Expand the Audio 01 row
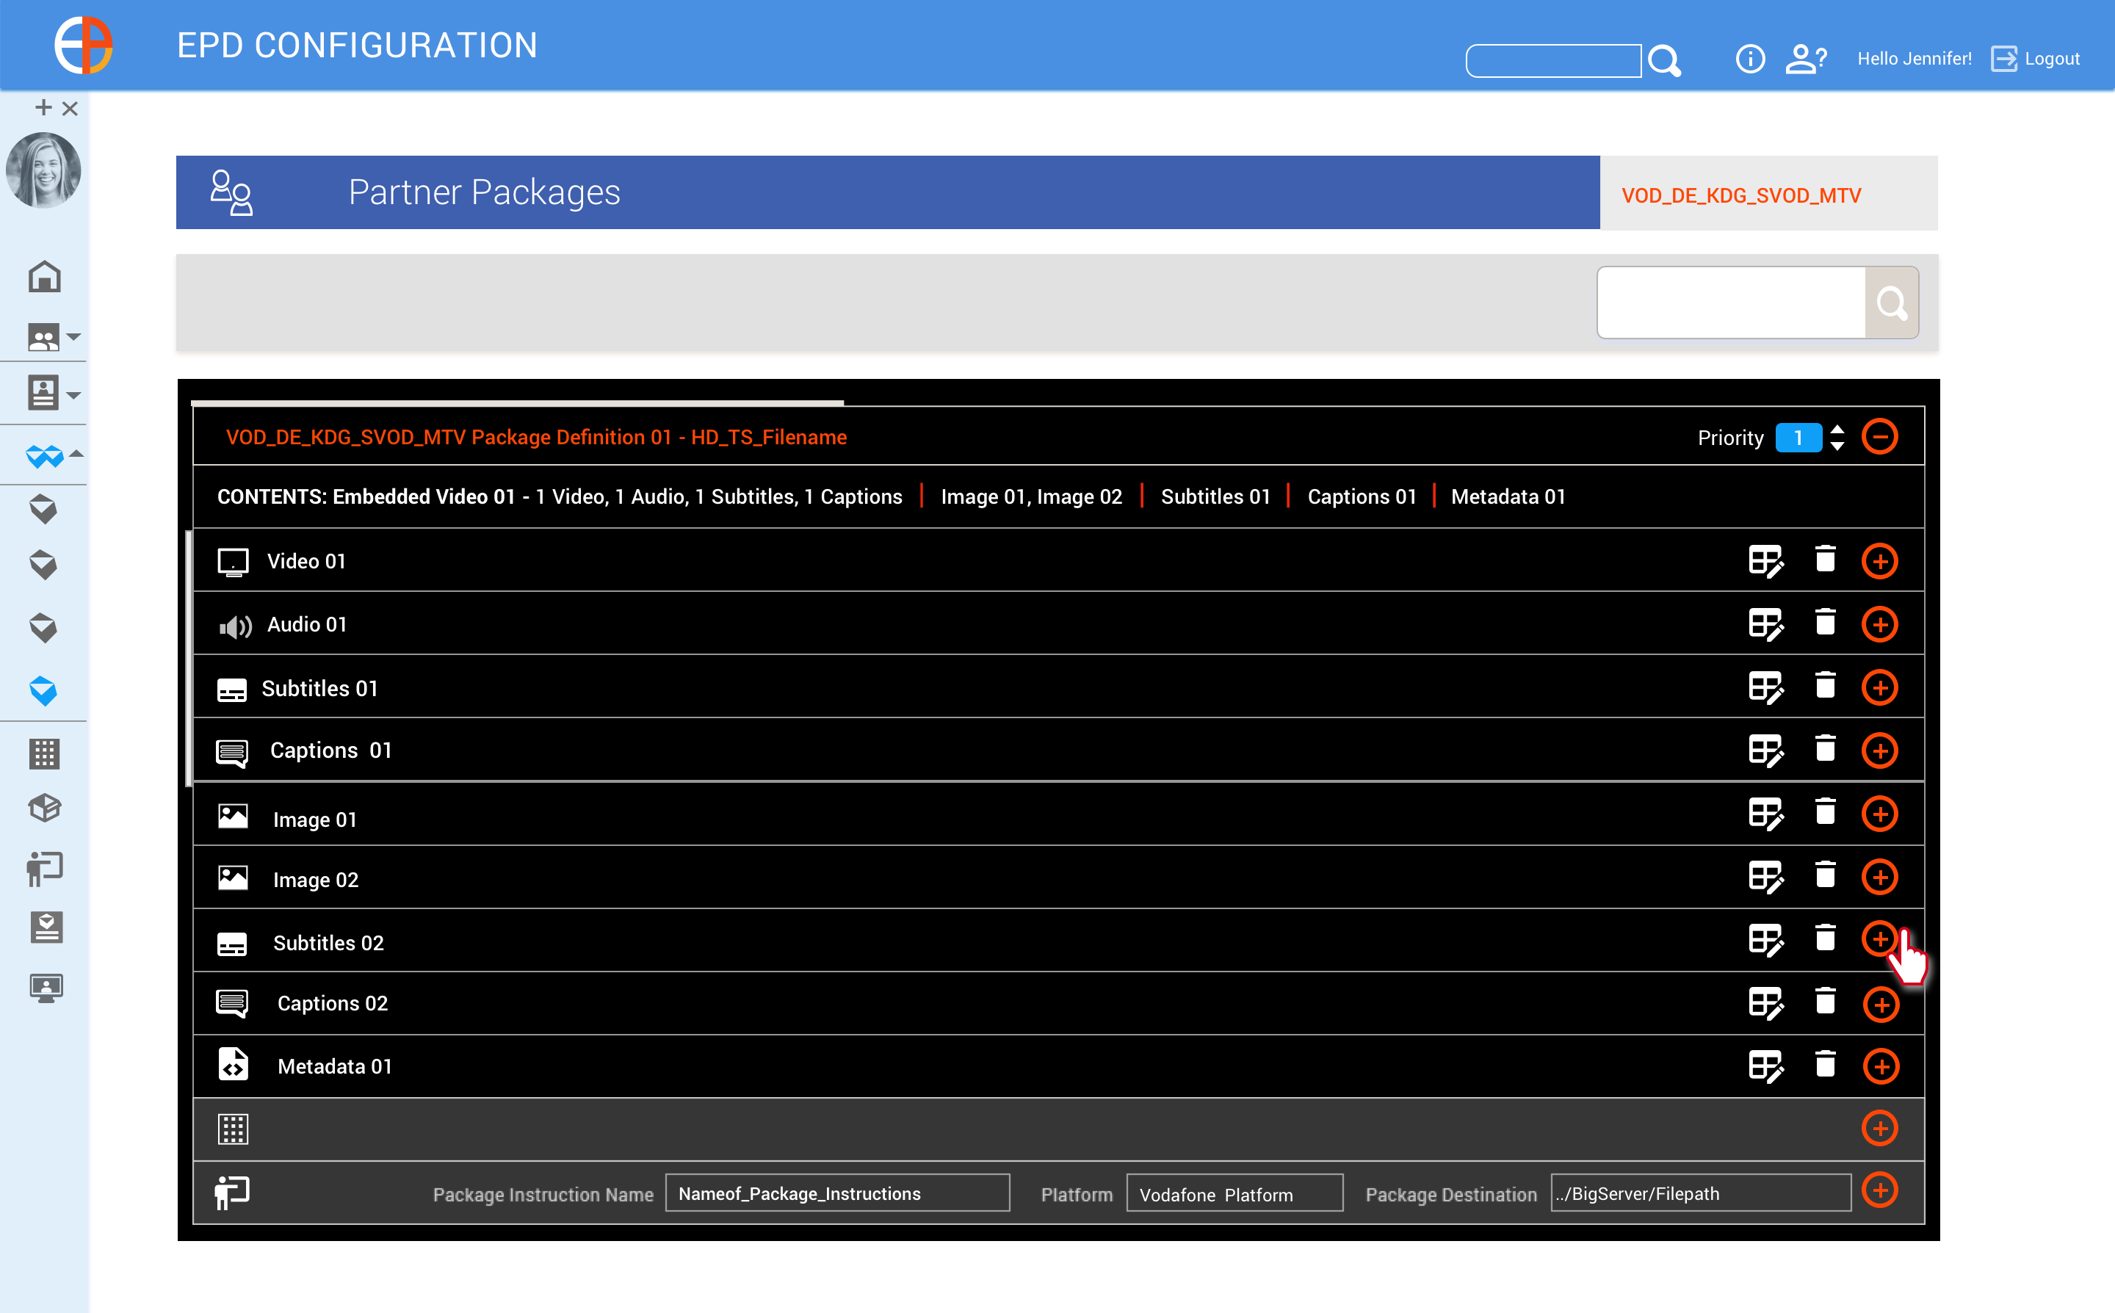2115x1313 pixels. pyautogui.click(x=1880, y=624)
